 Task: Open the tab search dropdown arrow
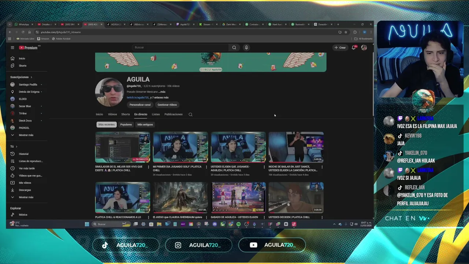10,25
